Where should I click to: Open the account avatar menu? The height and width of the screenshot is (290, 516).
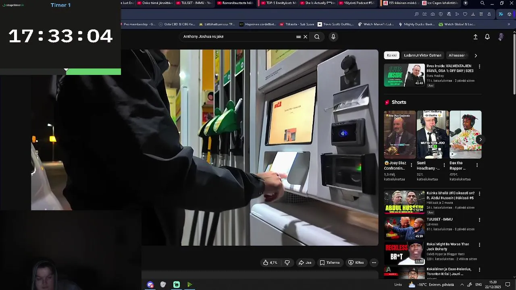[x=501, y=37]
